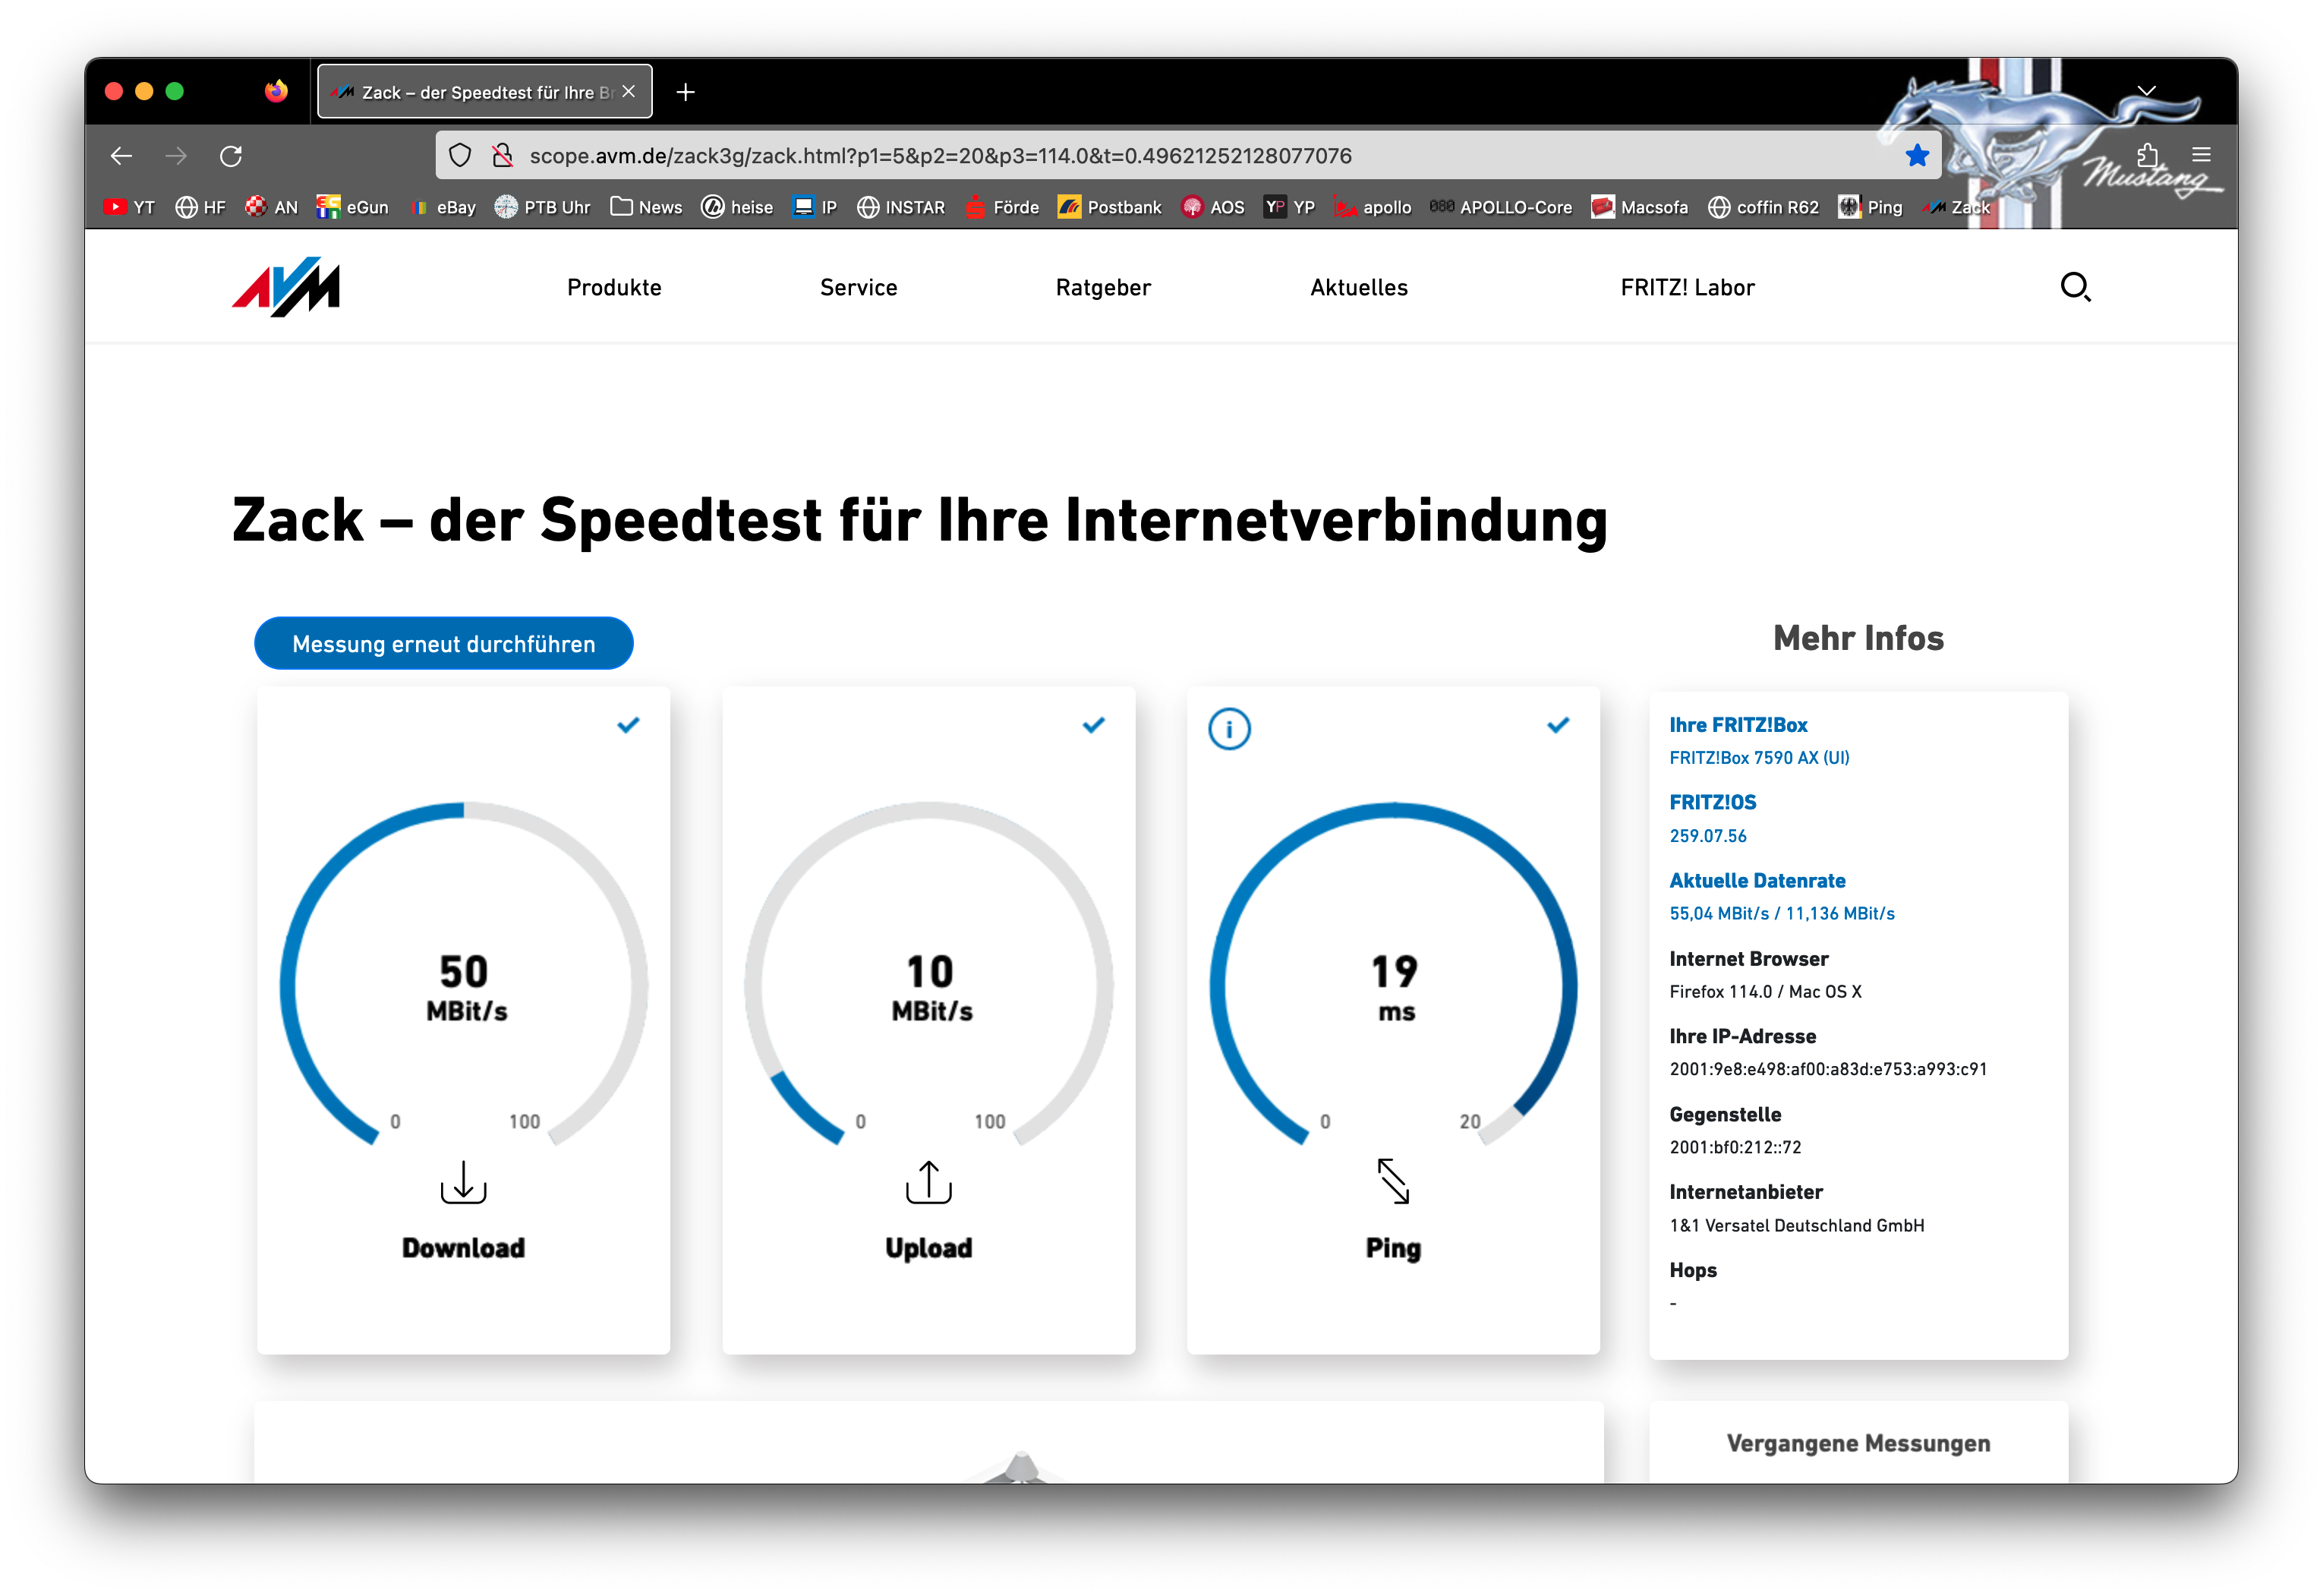Click Messung erneut durchführen button

point(444,643)
